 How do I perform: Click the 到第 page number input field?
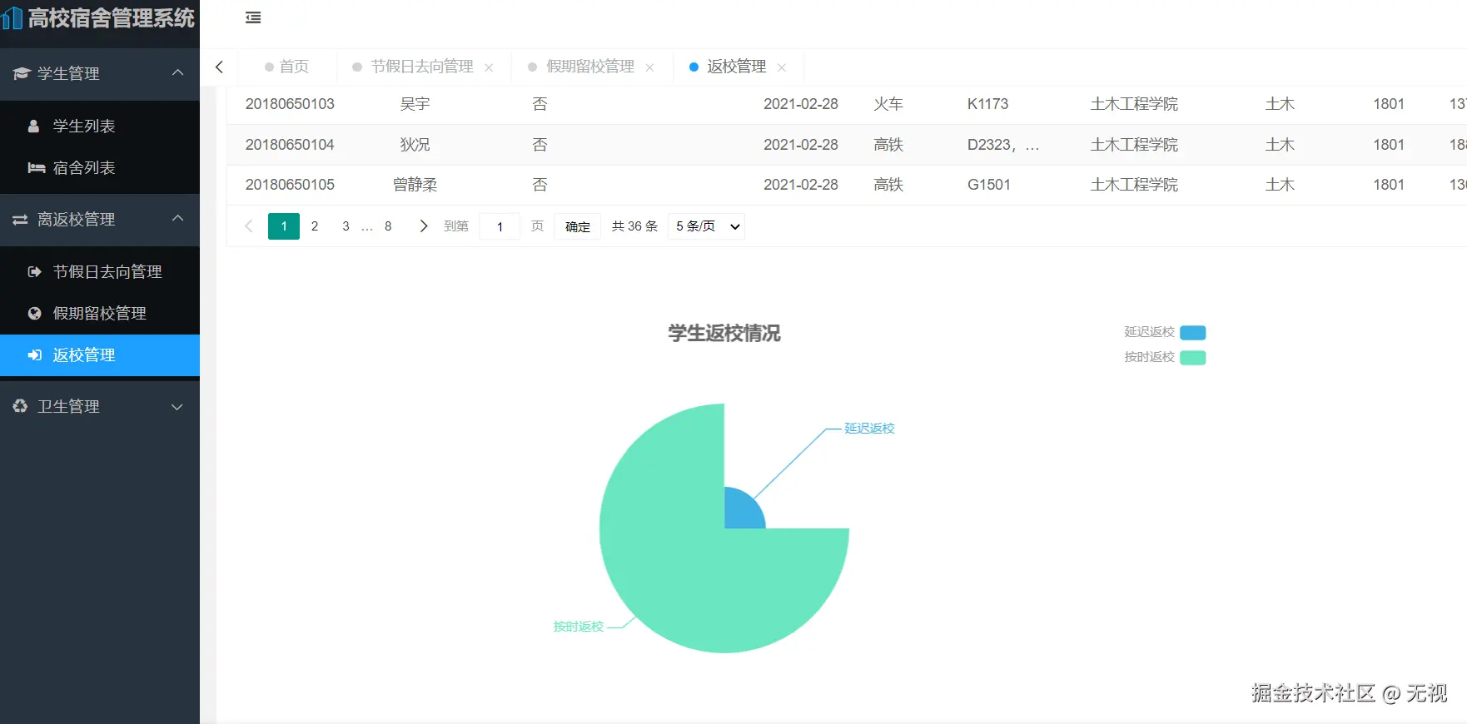[500, 226]
